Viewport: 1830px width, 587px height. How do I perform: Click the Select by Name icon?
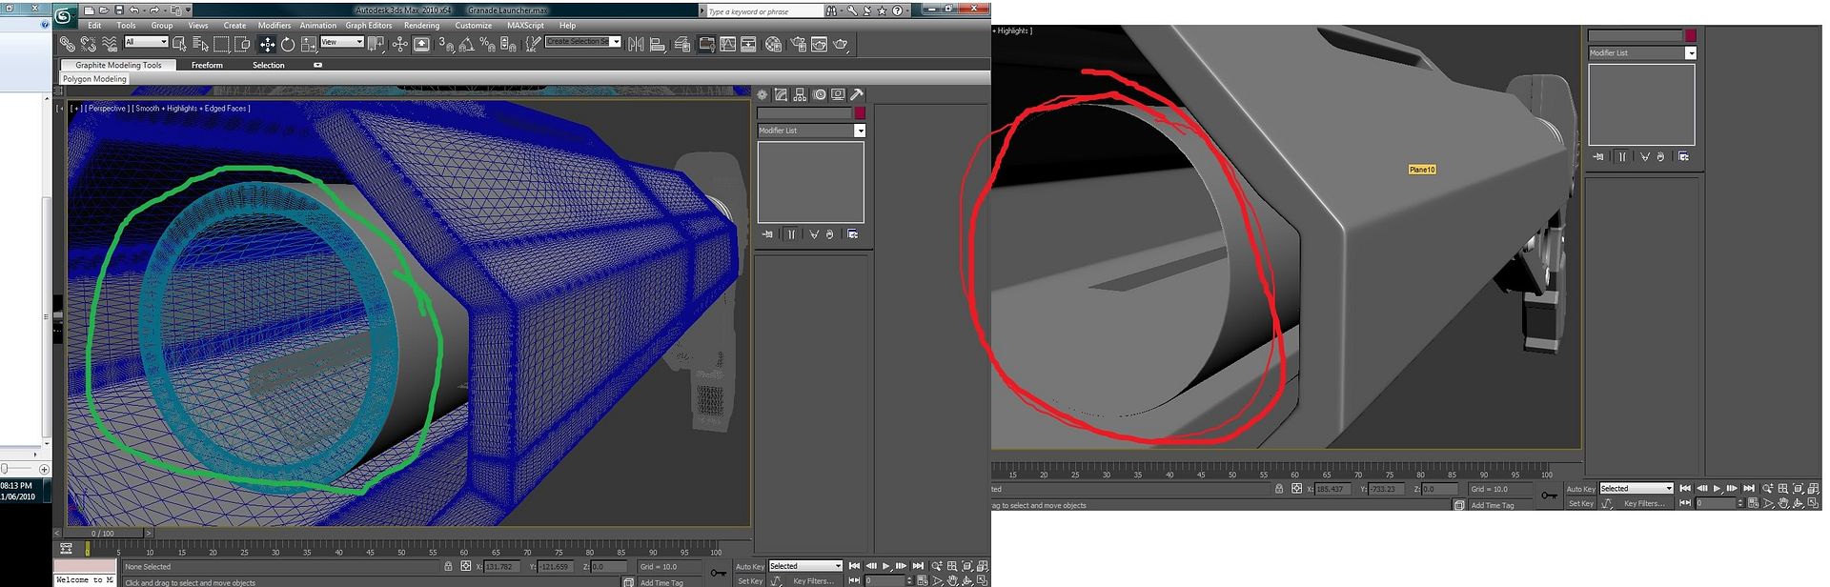[x=200, y=44]
